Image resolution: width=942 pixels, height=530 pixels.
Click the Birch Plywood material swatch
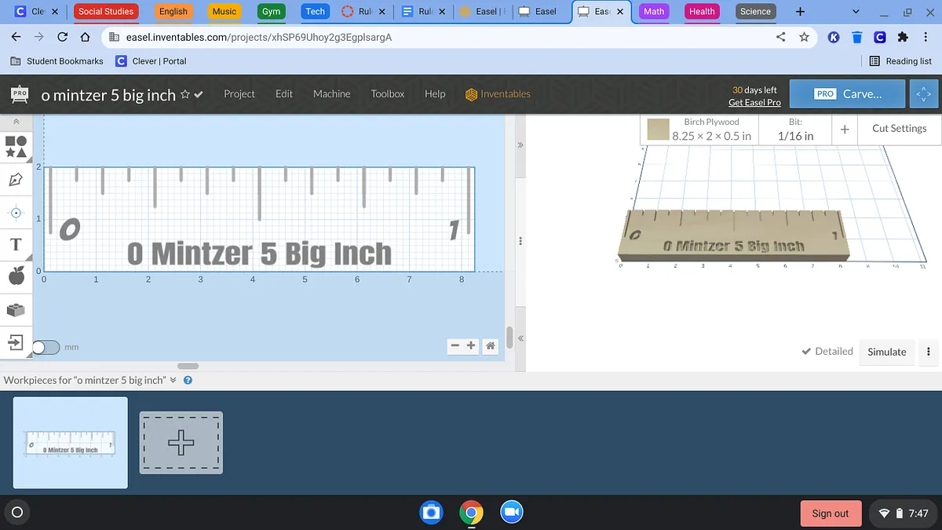[x=659, y=129]
